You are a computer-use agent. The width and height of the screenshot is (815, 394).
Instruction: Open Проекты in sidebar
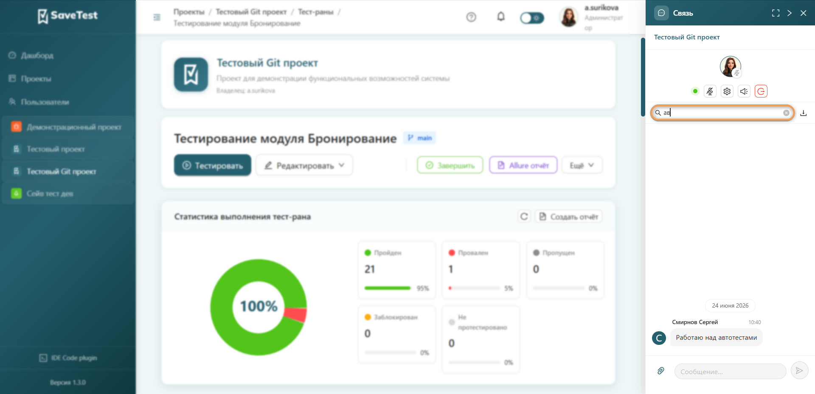[36, 79]
